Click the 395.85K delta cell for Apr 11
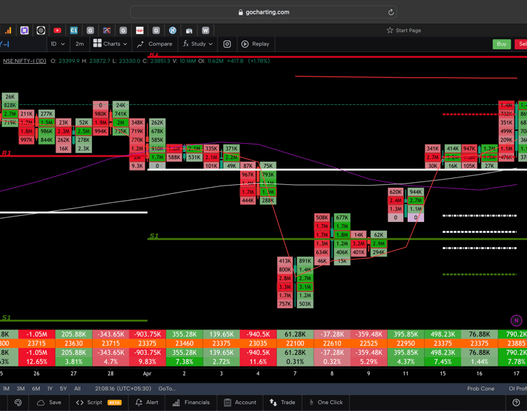The height and width of the screenshot is (411, 527). (406, 334)
